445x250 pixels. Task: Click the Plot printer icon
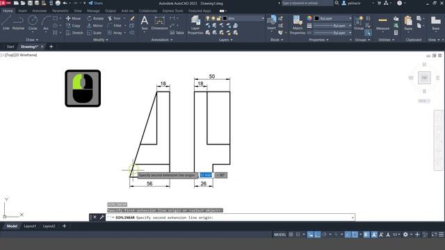(x=58, y=3)
